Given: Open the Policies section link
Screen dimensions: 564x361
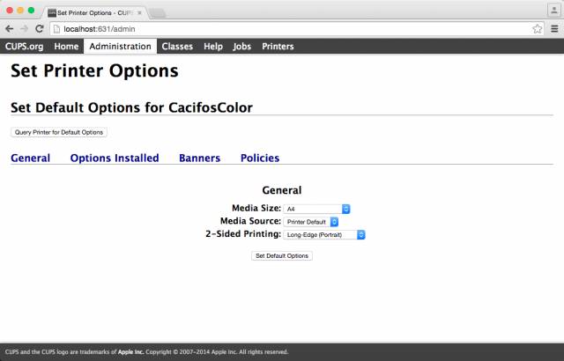Looking at the screenshot, I should 260,158.
